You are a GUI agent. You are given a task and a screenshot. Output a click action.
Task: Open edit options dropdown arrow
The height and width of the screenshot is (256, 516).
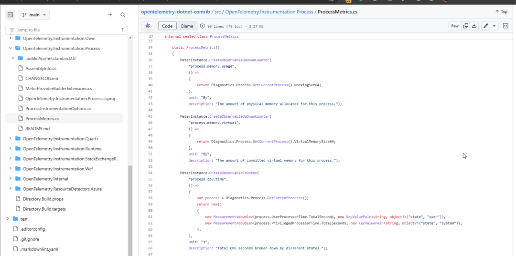pos(494,26)
